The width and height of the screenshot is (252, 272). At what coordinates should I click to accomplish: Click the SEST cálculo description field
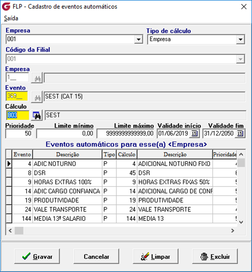click(x=145, y=115)
